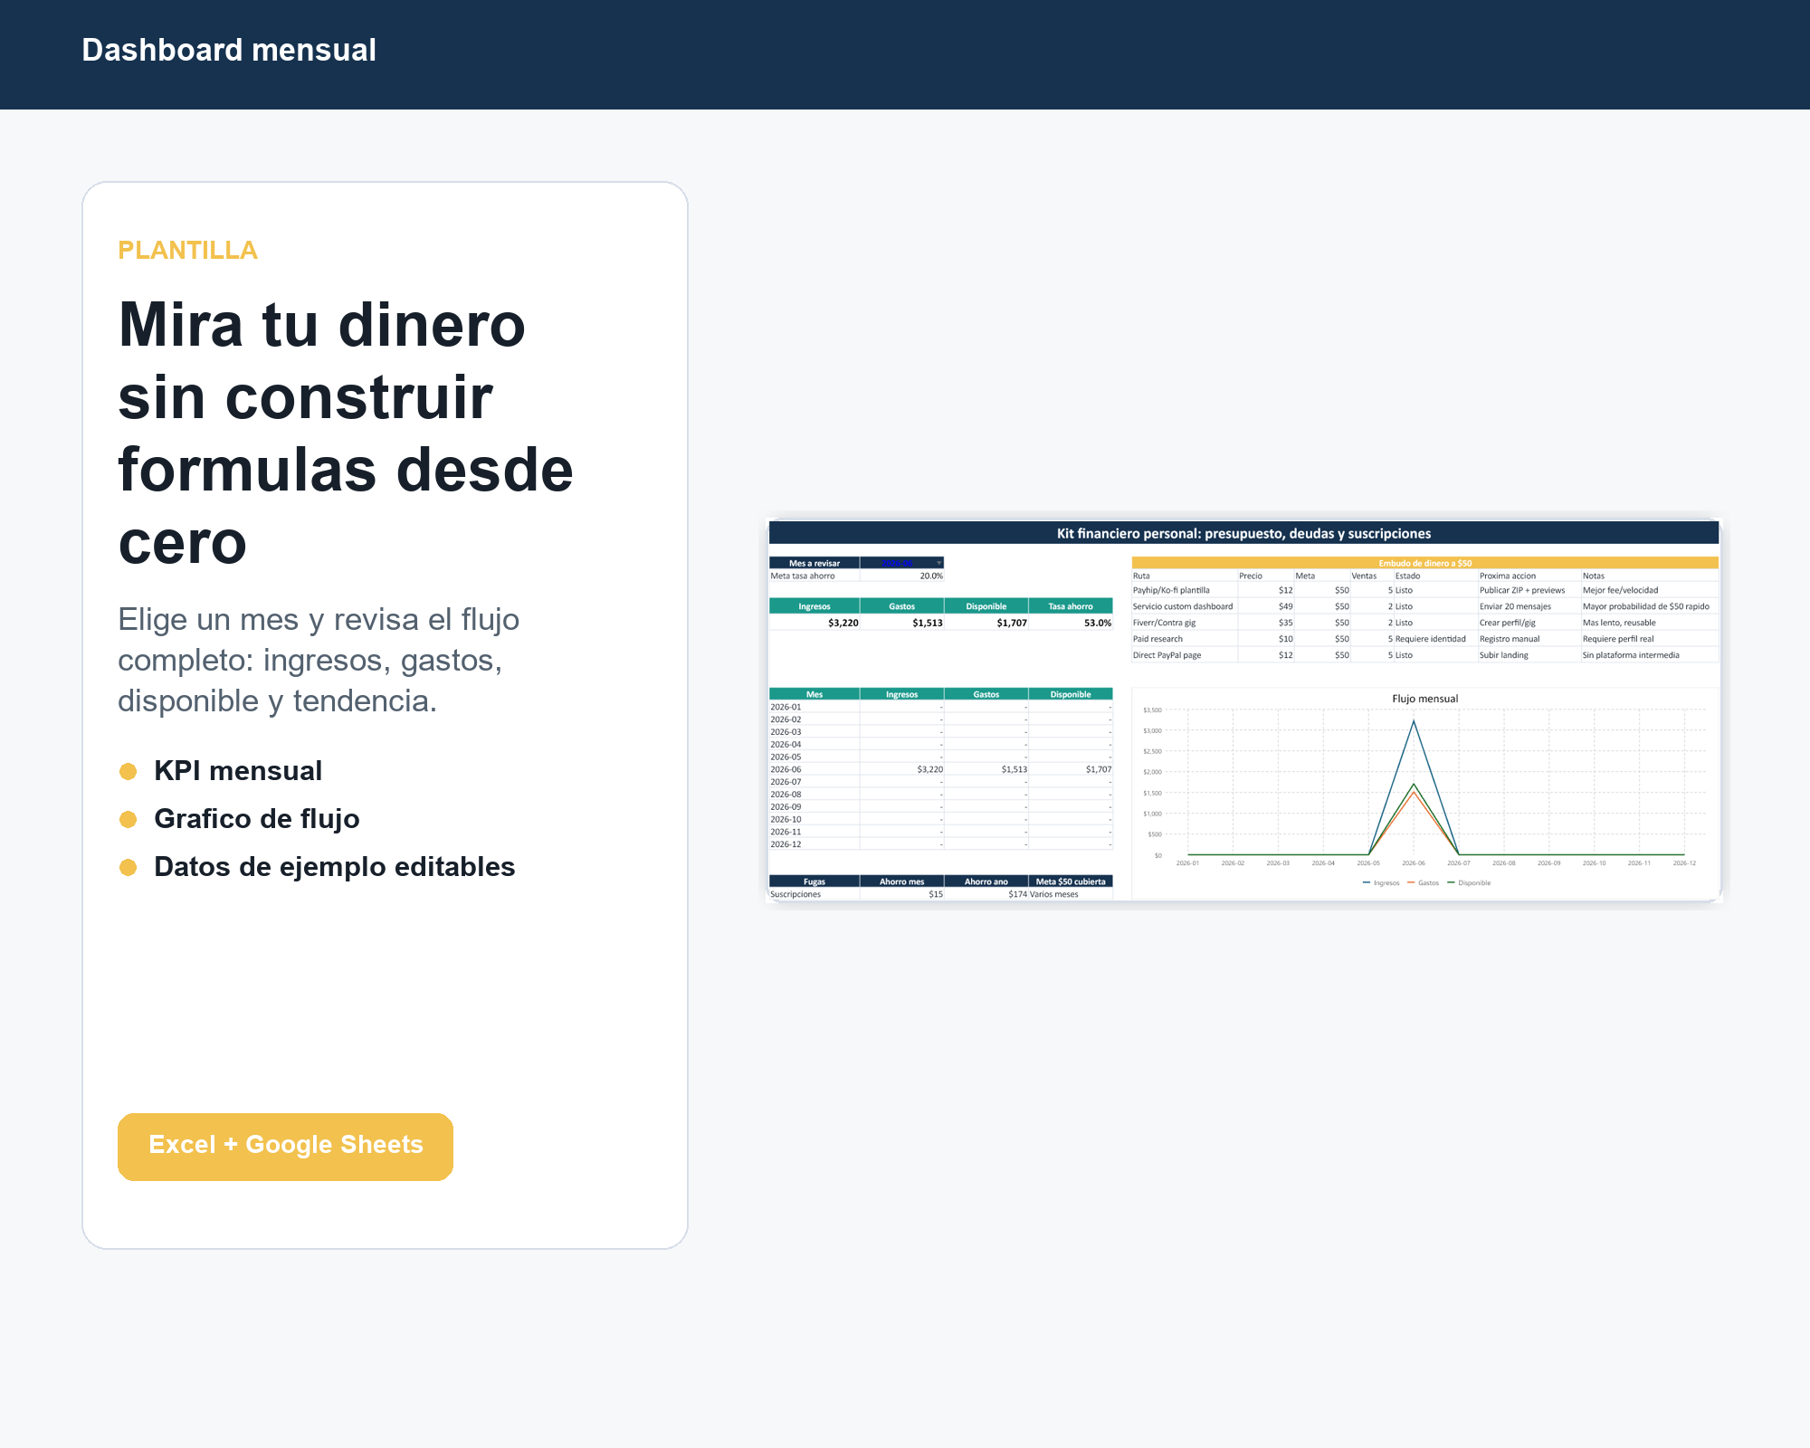Click the Grafico de flujo list item
1810x1448 pixels.
257,819
